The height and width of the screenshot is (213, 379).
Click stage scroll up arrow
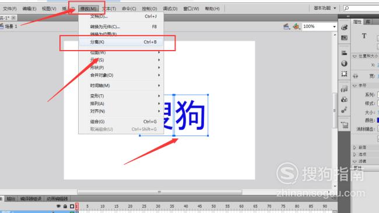pos(335,35)
